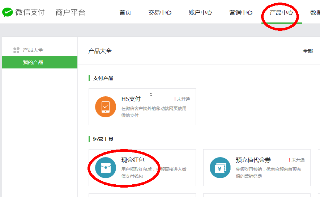320x197 pixels.
Task: Click the 现金红包 red envelope icon
Action: coord(106,168)
